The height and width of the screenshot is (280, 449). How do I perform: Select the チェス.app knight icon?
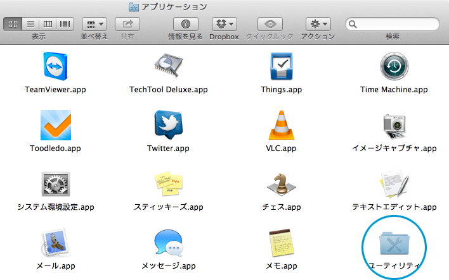point(281,184)
